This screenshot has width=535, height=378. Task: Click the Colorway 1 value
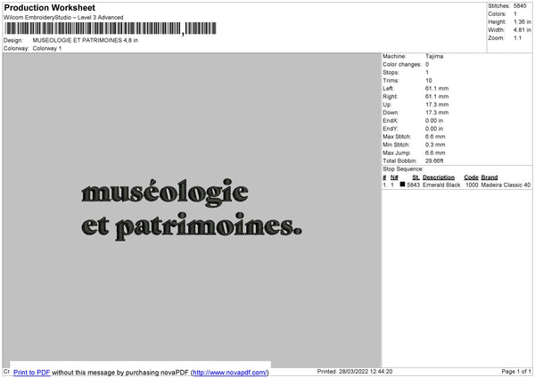(47, 48)
